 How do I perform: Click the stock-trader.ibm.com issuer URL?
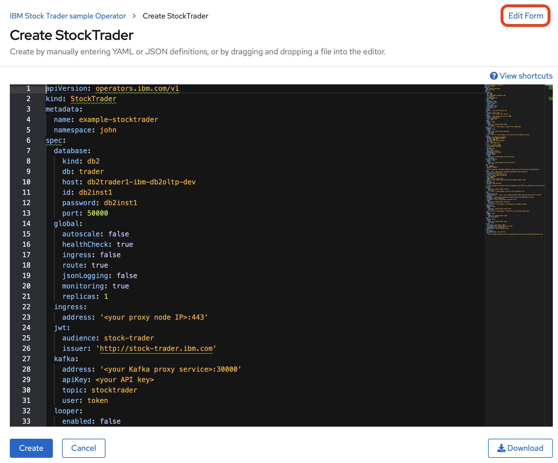point(156,349)
